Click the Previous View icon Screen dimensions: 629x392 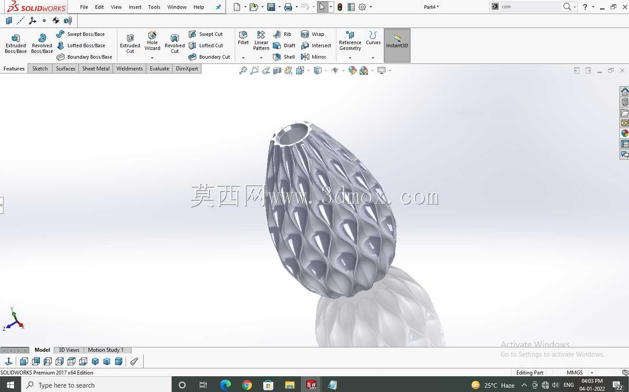pyautogui.click(x=266, y=70)
